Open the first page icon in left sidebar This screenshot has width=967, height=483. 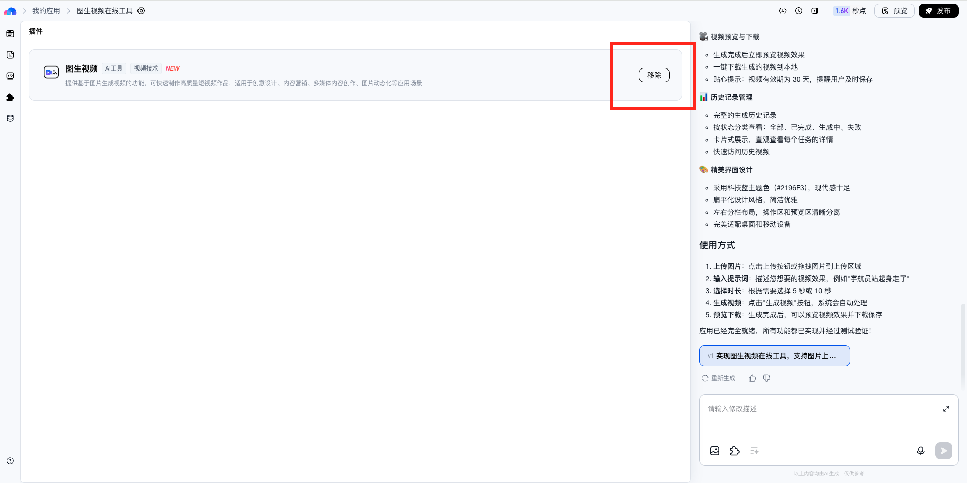(x=10, y=34)
